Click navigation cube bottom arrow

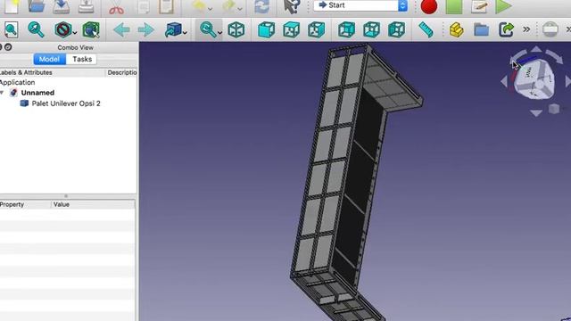coord(536,113)
